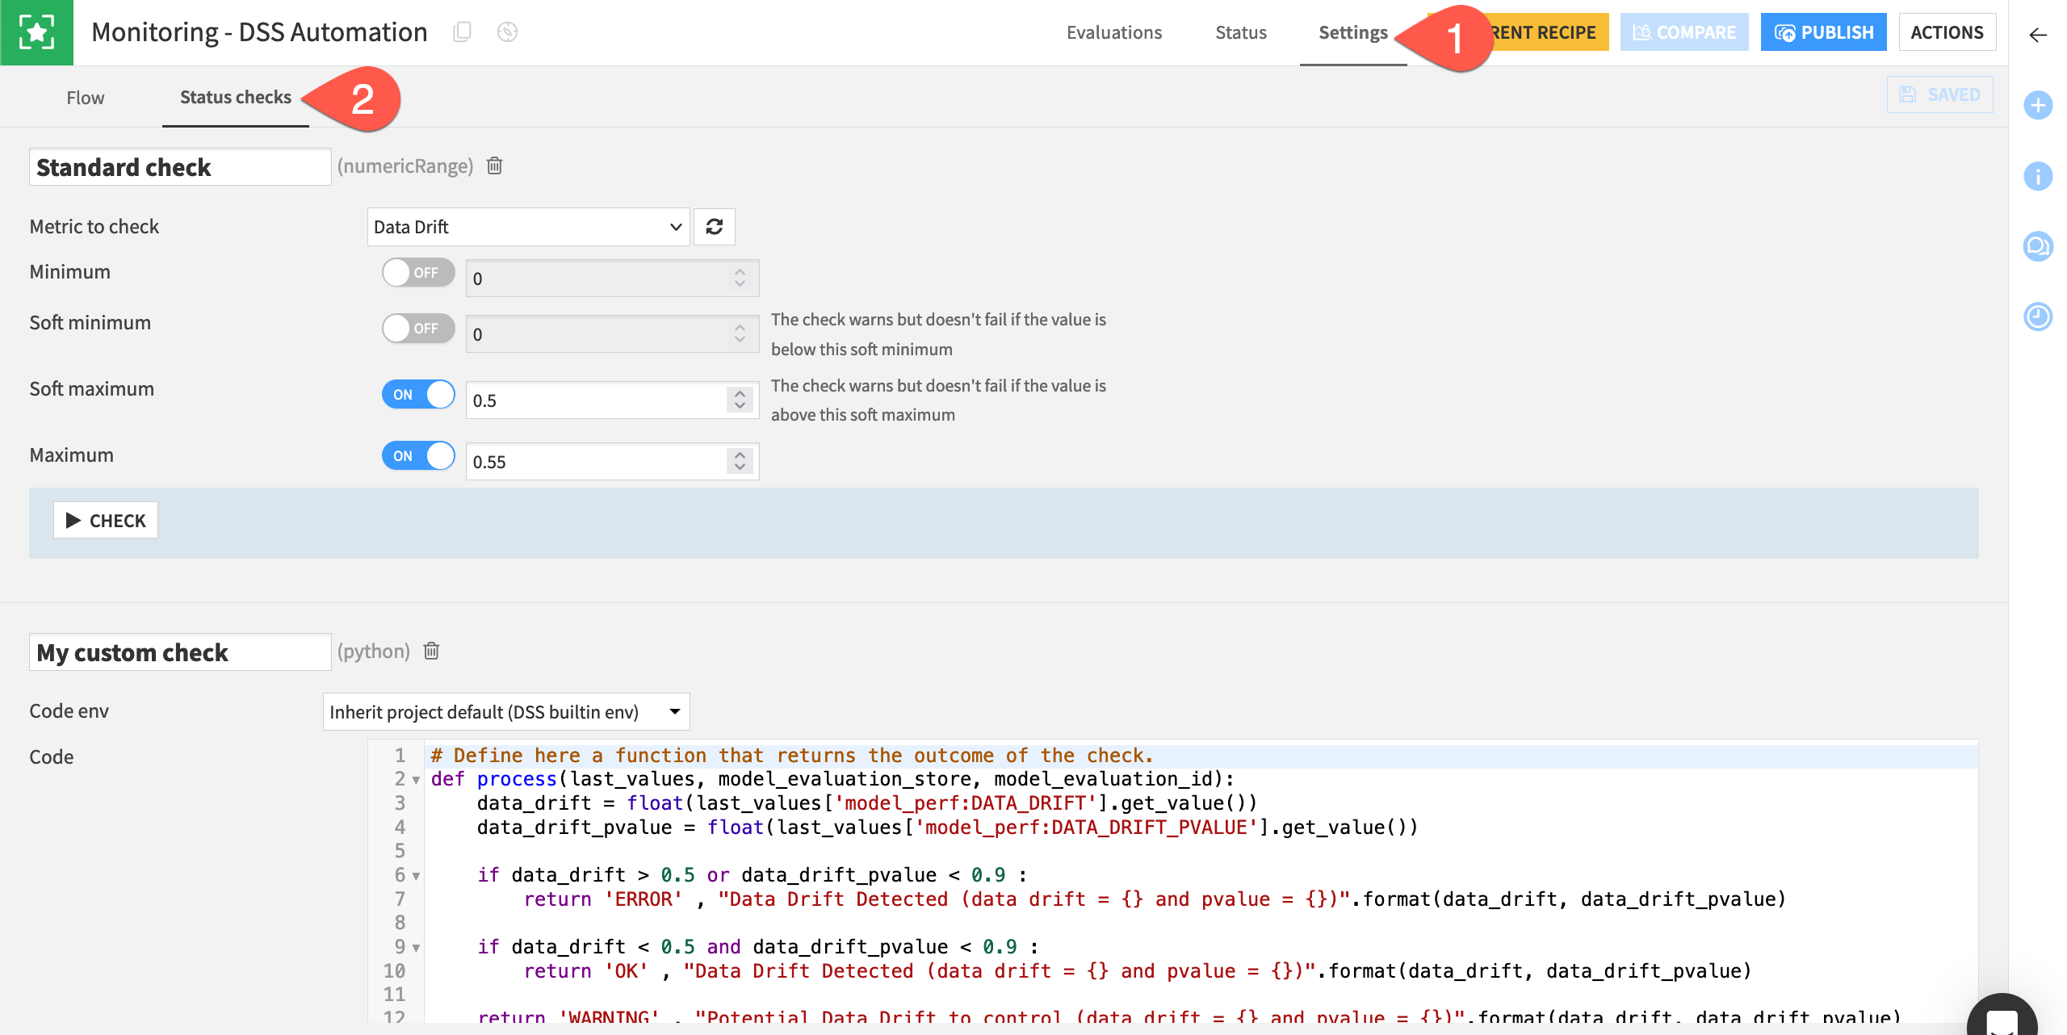Switch to the Status tab
Image resolution: width=2067 pixels, height=1035 pixels.
point(1241,32)
